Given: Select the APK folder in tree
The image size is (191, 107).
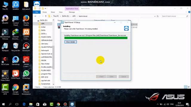Looking at the screenshot, I should (x=43, y=24).
